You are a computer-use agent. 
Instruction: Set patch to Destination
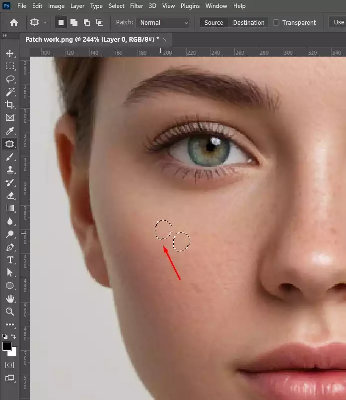249,23
